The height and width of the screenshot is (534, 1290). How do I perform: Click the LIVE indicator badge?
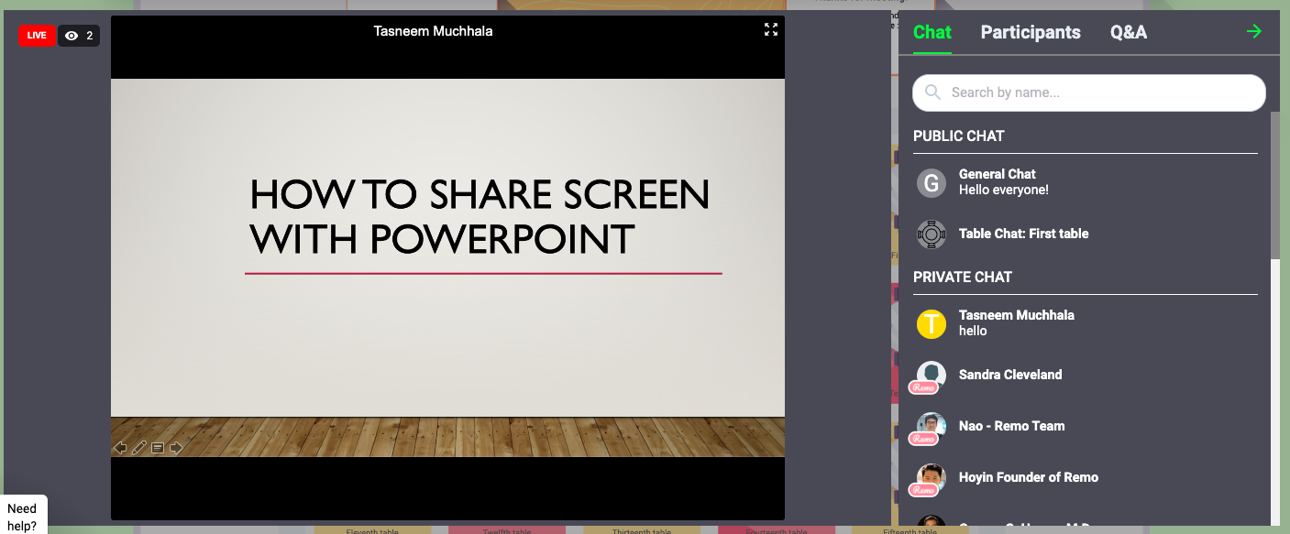pyautogui.click(x=37, y=36)
